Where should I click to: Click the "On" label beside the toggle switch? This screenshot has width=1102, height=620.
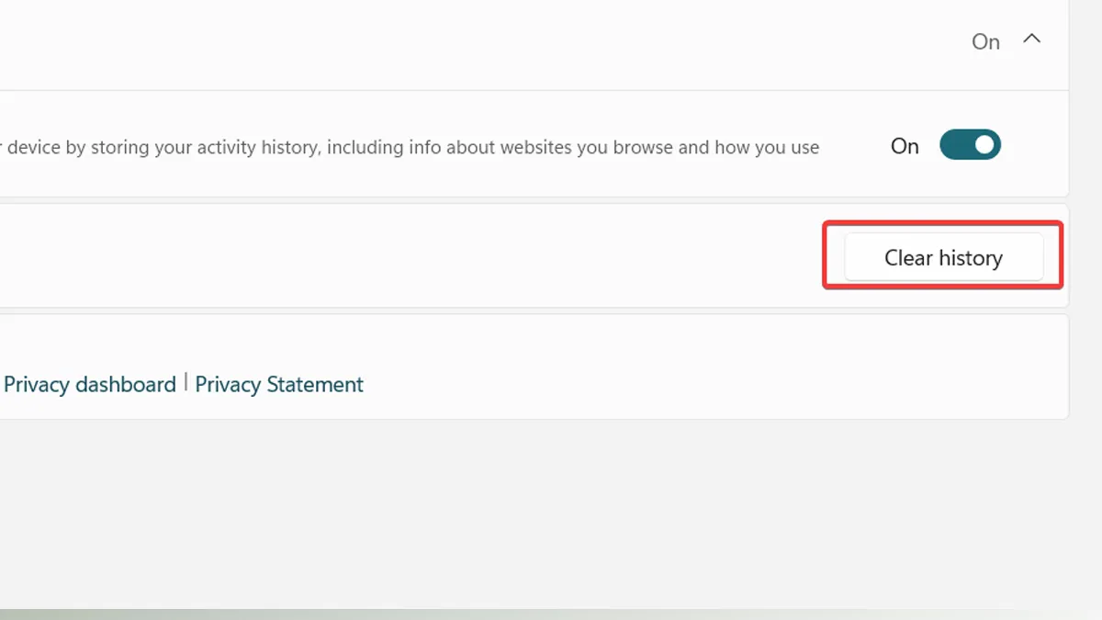(905, 146)
